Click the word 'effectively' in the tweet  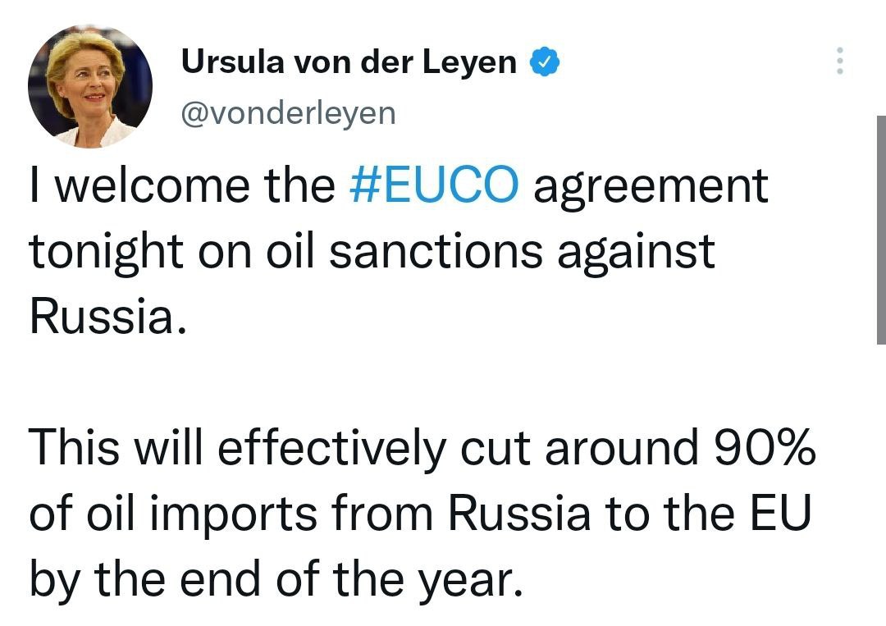click(332, 449)
